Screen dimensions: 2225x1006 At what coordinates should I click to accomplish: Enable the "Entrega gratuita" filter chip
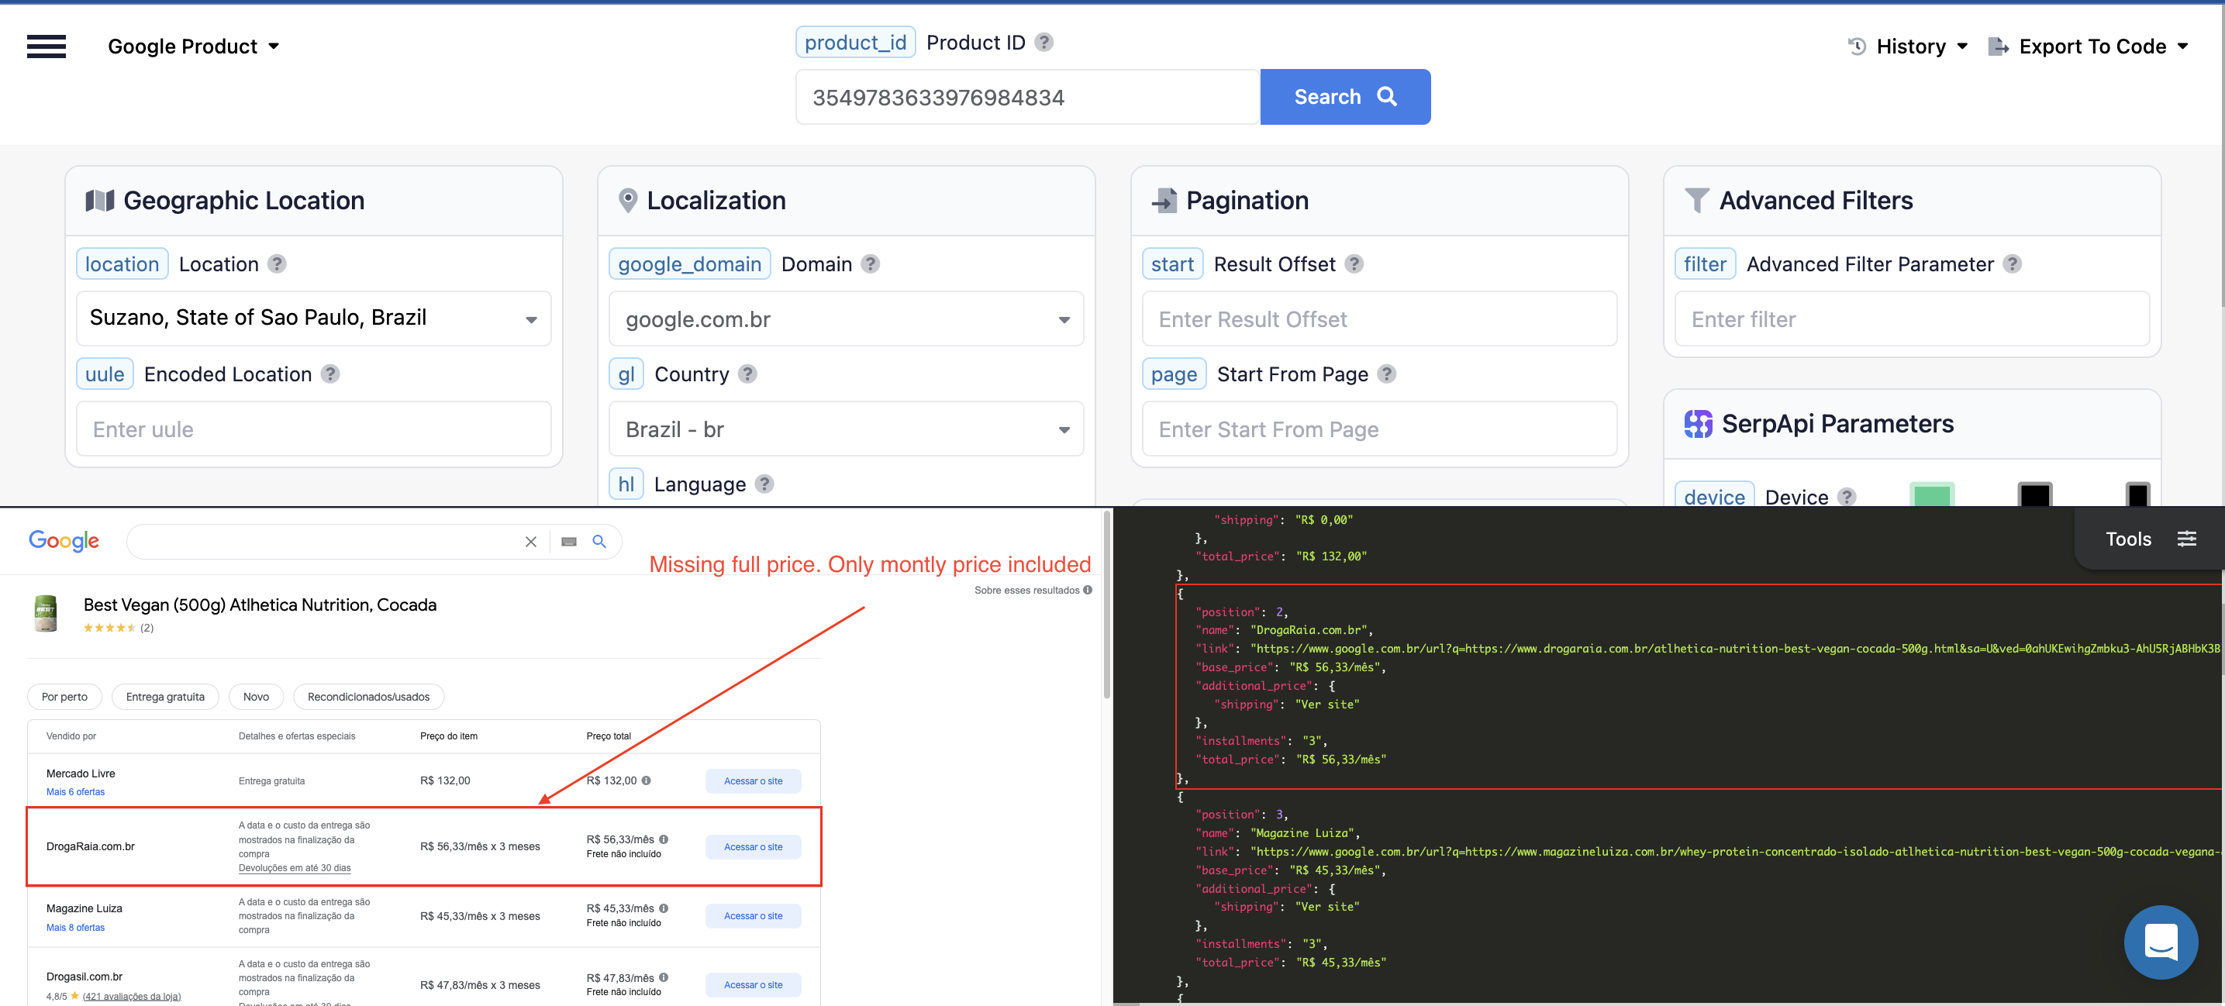coord(165,696)
